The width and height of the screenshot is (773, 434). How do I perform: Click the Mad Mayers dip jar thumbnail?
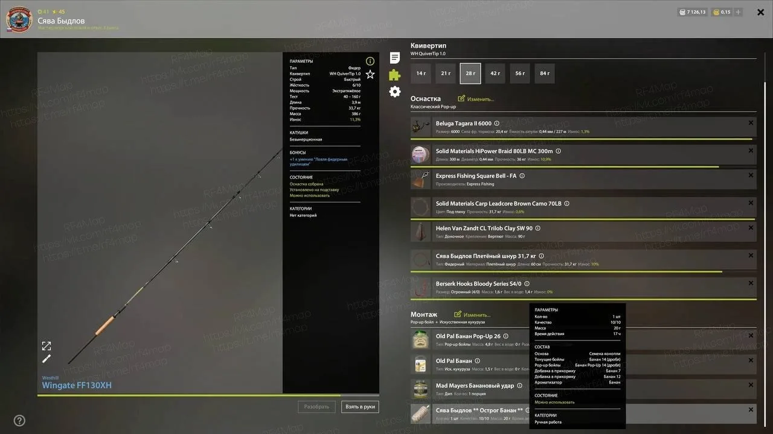click(420, 389)
